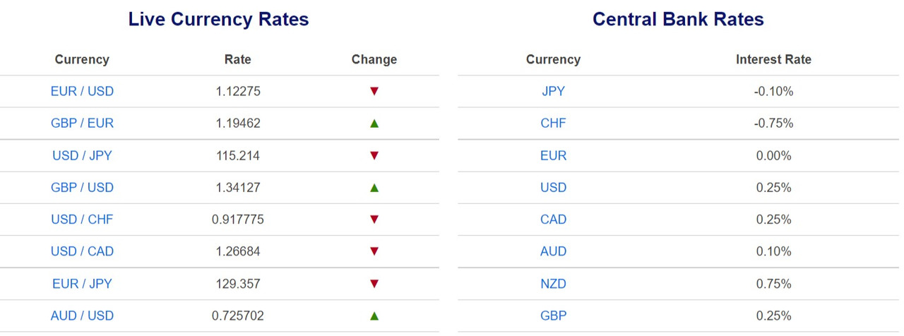Click the green up arrow for AUD / USD
The height and width of the screenshot is (336, 904).
click(374, 316)
